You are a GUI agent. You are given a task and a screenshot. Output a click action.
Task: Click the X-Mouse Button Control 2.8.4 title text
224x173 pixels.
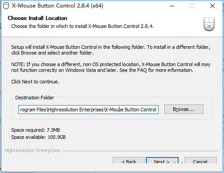(57, 6)
